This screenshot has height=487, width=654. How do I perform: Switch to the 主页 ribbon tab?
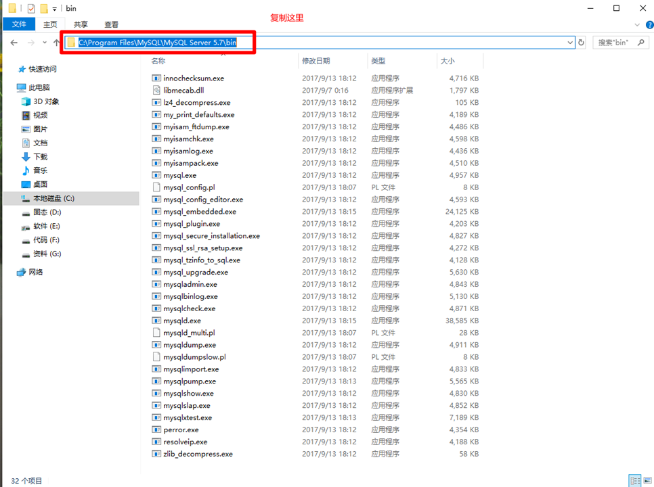(x=50, y=24)
